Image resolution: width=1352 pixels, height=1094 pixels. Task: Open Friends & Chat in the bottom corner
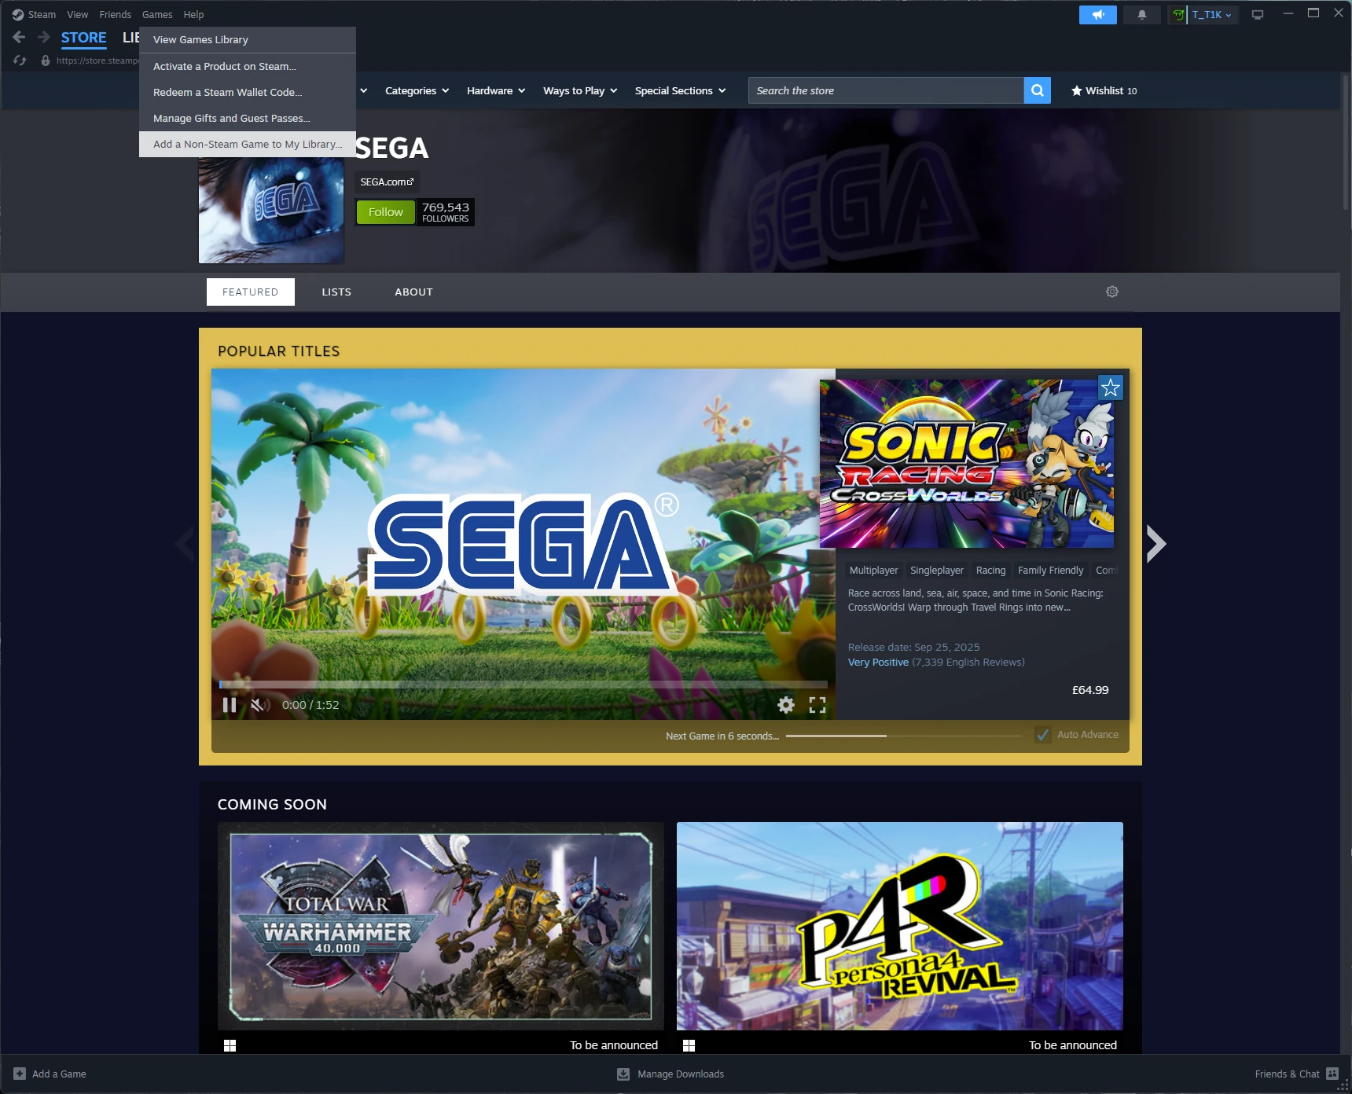click(x=1288, y=1074)
